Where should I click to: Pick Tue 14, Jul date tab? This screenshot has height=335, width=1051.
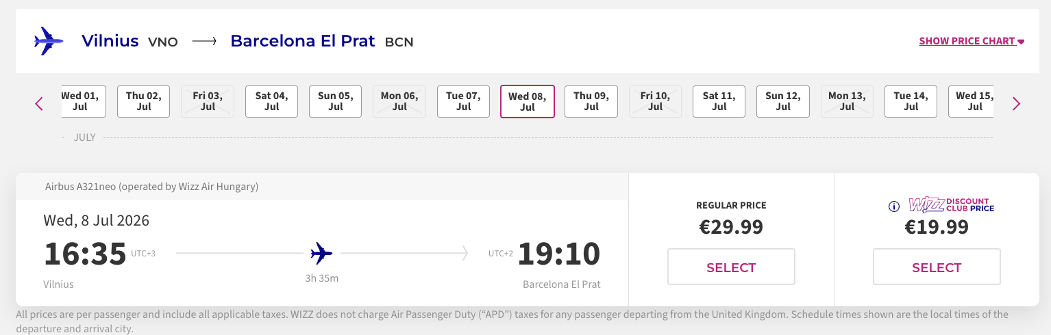911,101
